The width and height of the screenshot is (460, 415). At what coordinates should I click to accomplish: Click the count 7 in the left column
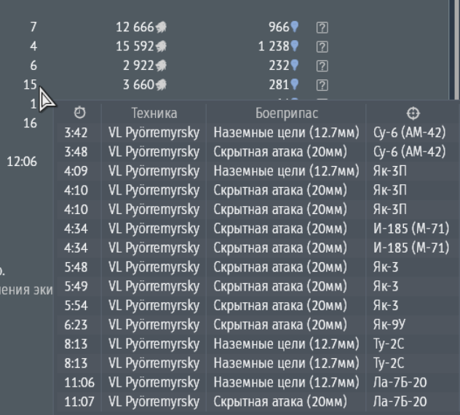[33, 27]
